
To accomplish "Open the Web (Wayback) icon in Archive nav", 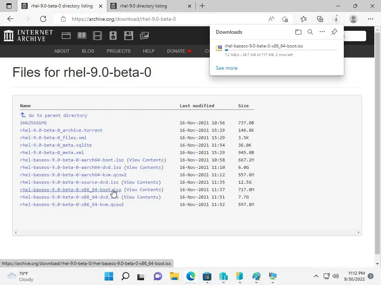I will [x=66, y=36].
